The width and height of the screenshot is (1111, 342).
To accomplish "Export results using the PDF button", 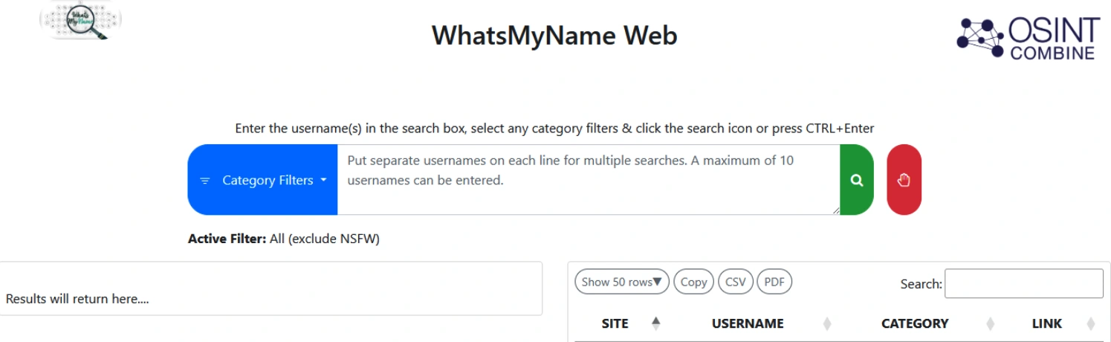I will (774, 282).
